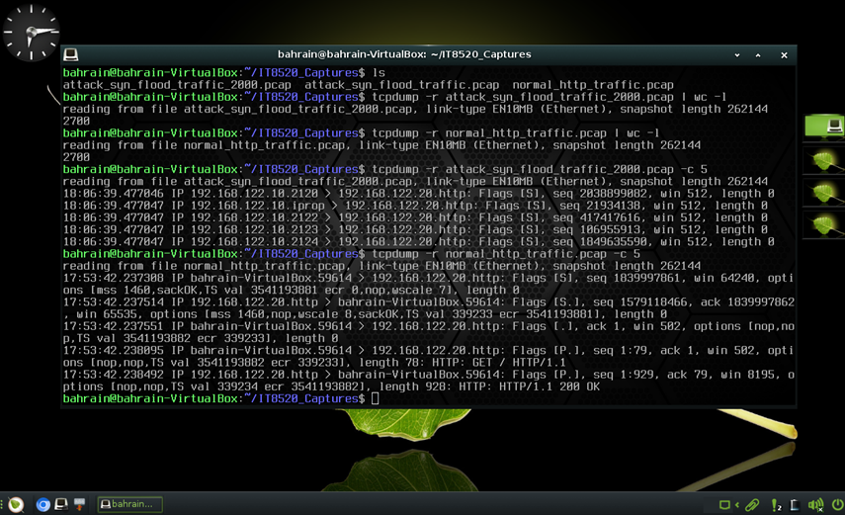The height and width of the screenshot is (515, 845).
Task: Click the 'tcpdump -r normal_http_traffic.pcap -c 5' command
Action: pyautogui.click(x=506, y=253)
